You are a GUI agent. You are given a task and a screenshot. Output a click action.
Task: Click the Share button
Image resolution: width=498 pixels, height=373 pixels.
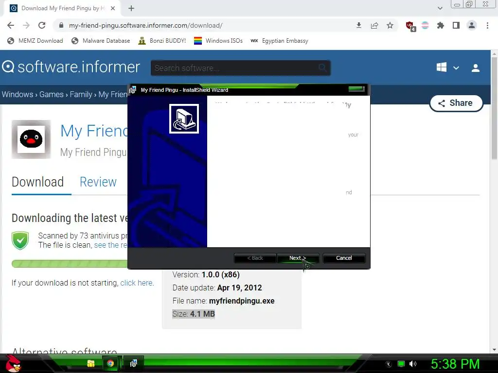(x=456, y=103)
